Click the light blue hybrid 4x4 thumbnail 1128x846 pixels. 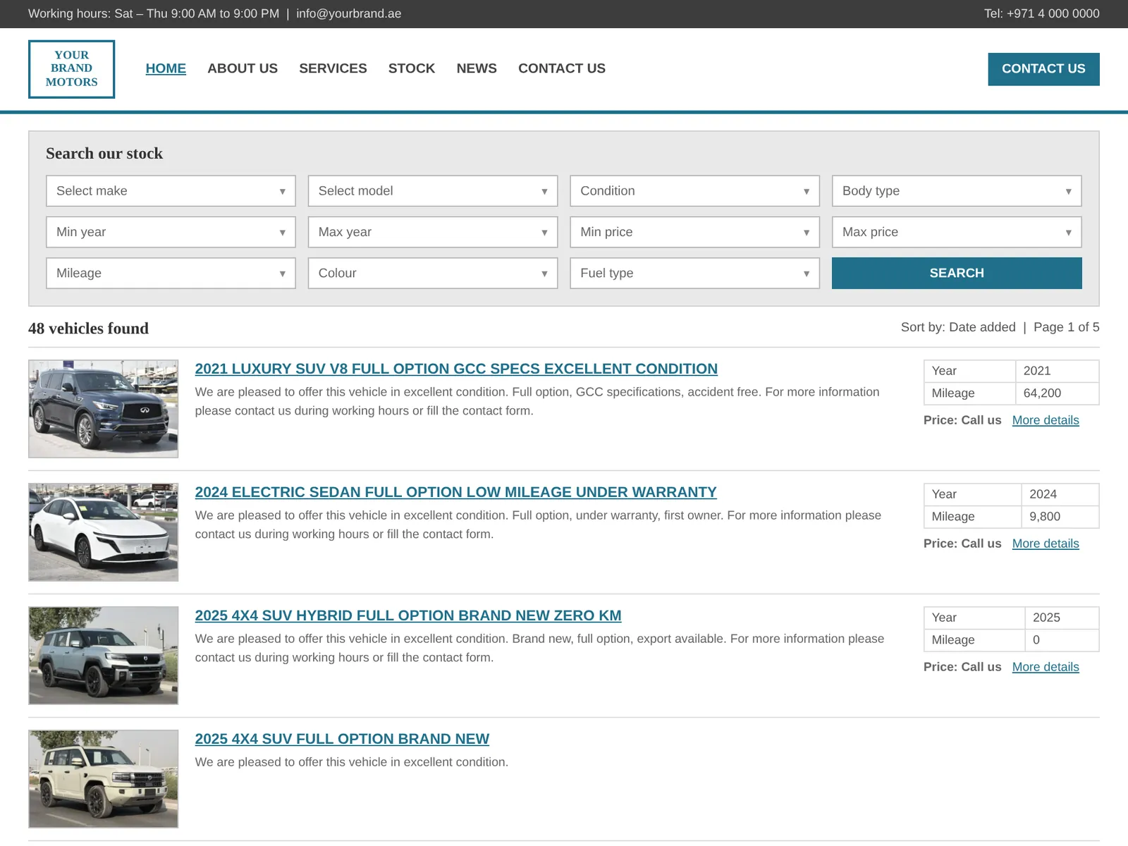click(103, 656)
